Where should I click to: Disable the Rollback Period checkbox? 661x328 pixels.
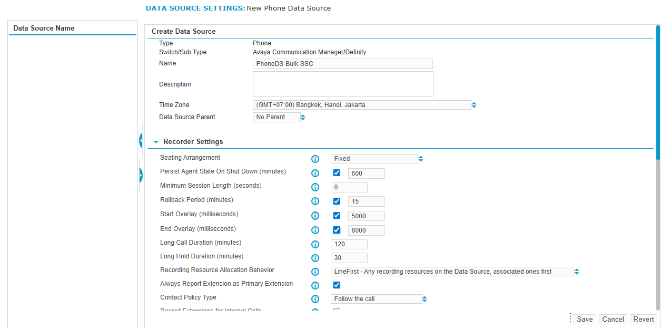[x=337, y=201]
